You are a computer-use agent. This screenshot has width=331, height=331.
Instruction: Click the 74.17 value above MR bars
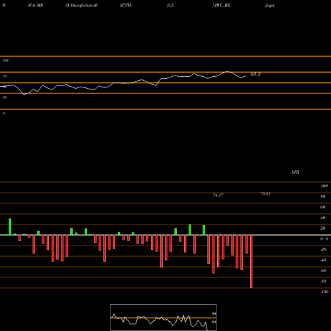click(218, 195)
